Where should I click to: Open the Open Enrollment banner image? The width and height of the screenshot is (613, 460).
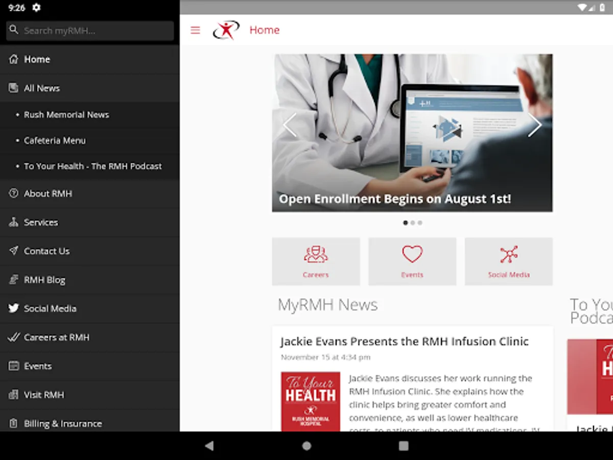pyautogui.click(x=412, y=133)
